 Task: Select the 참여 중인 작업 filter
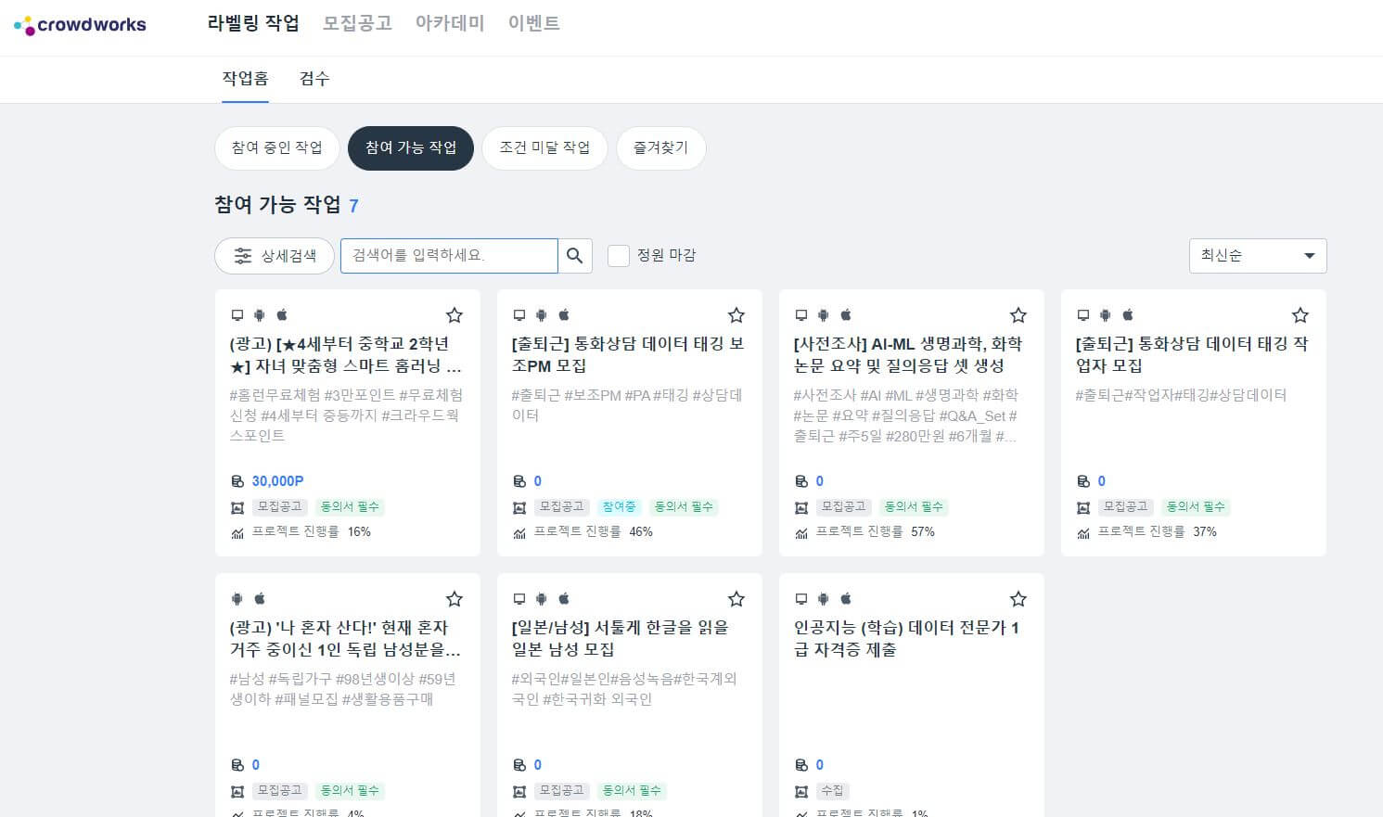pyautogui.click(x=275, y=147)
